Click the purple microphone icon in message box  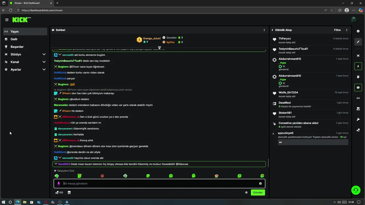point(59,184)
